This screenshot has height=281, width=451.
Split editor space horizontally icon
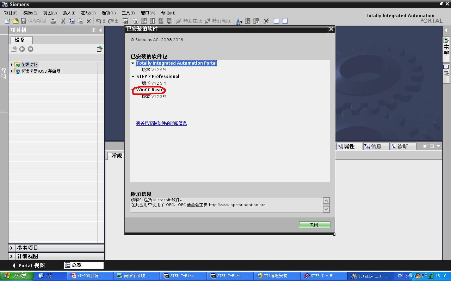pyautogui.click(x=277, y=21)
